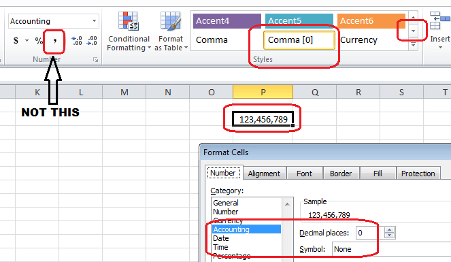Click the Accounting Number Format dollar icon
The height and width of the screenshot is (262, 451).
pos(16,41)
